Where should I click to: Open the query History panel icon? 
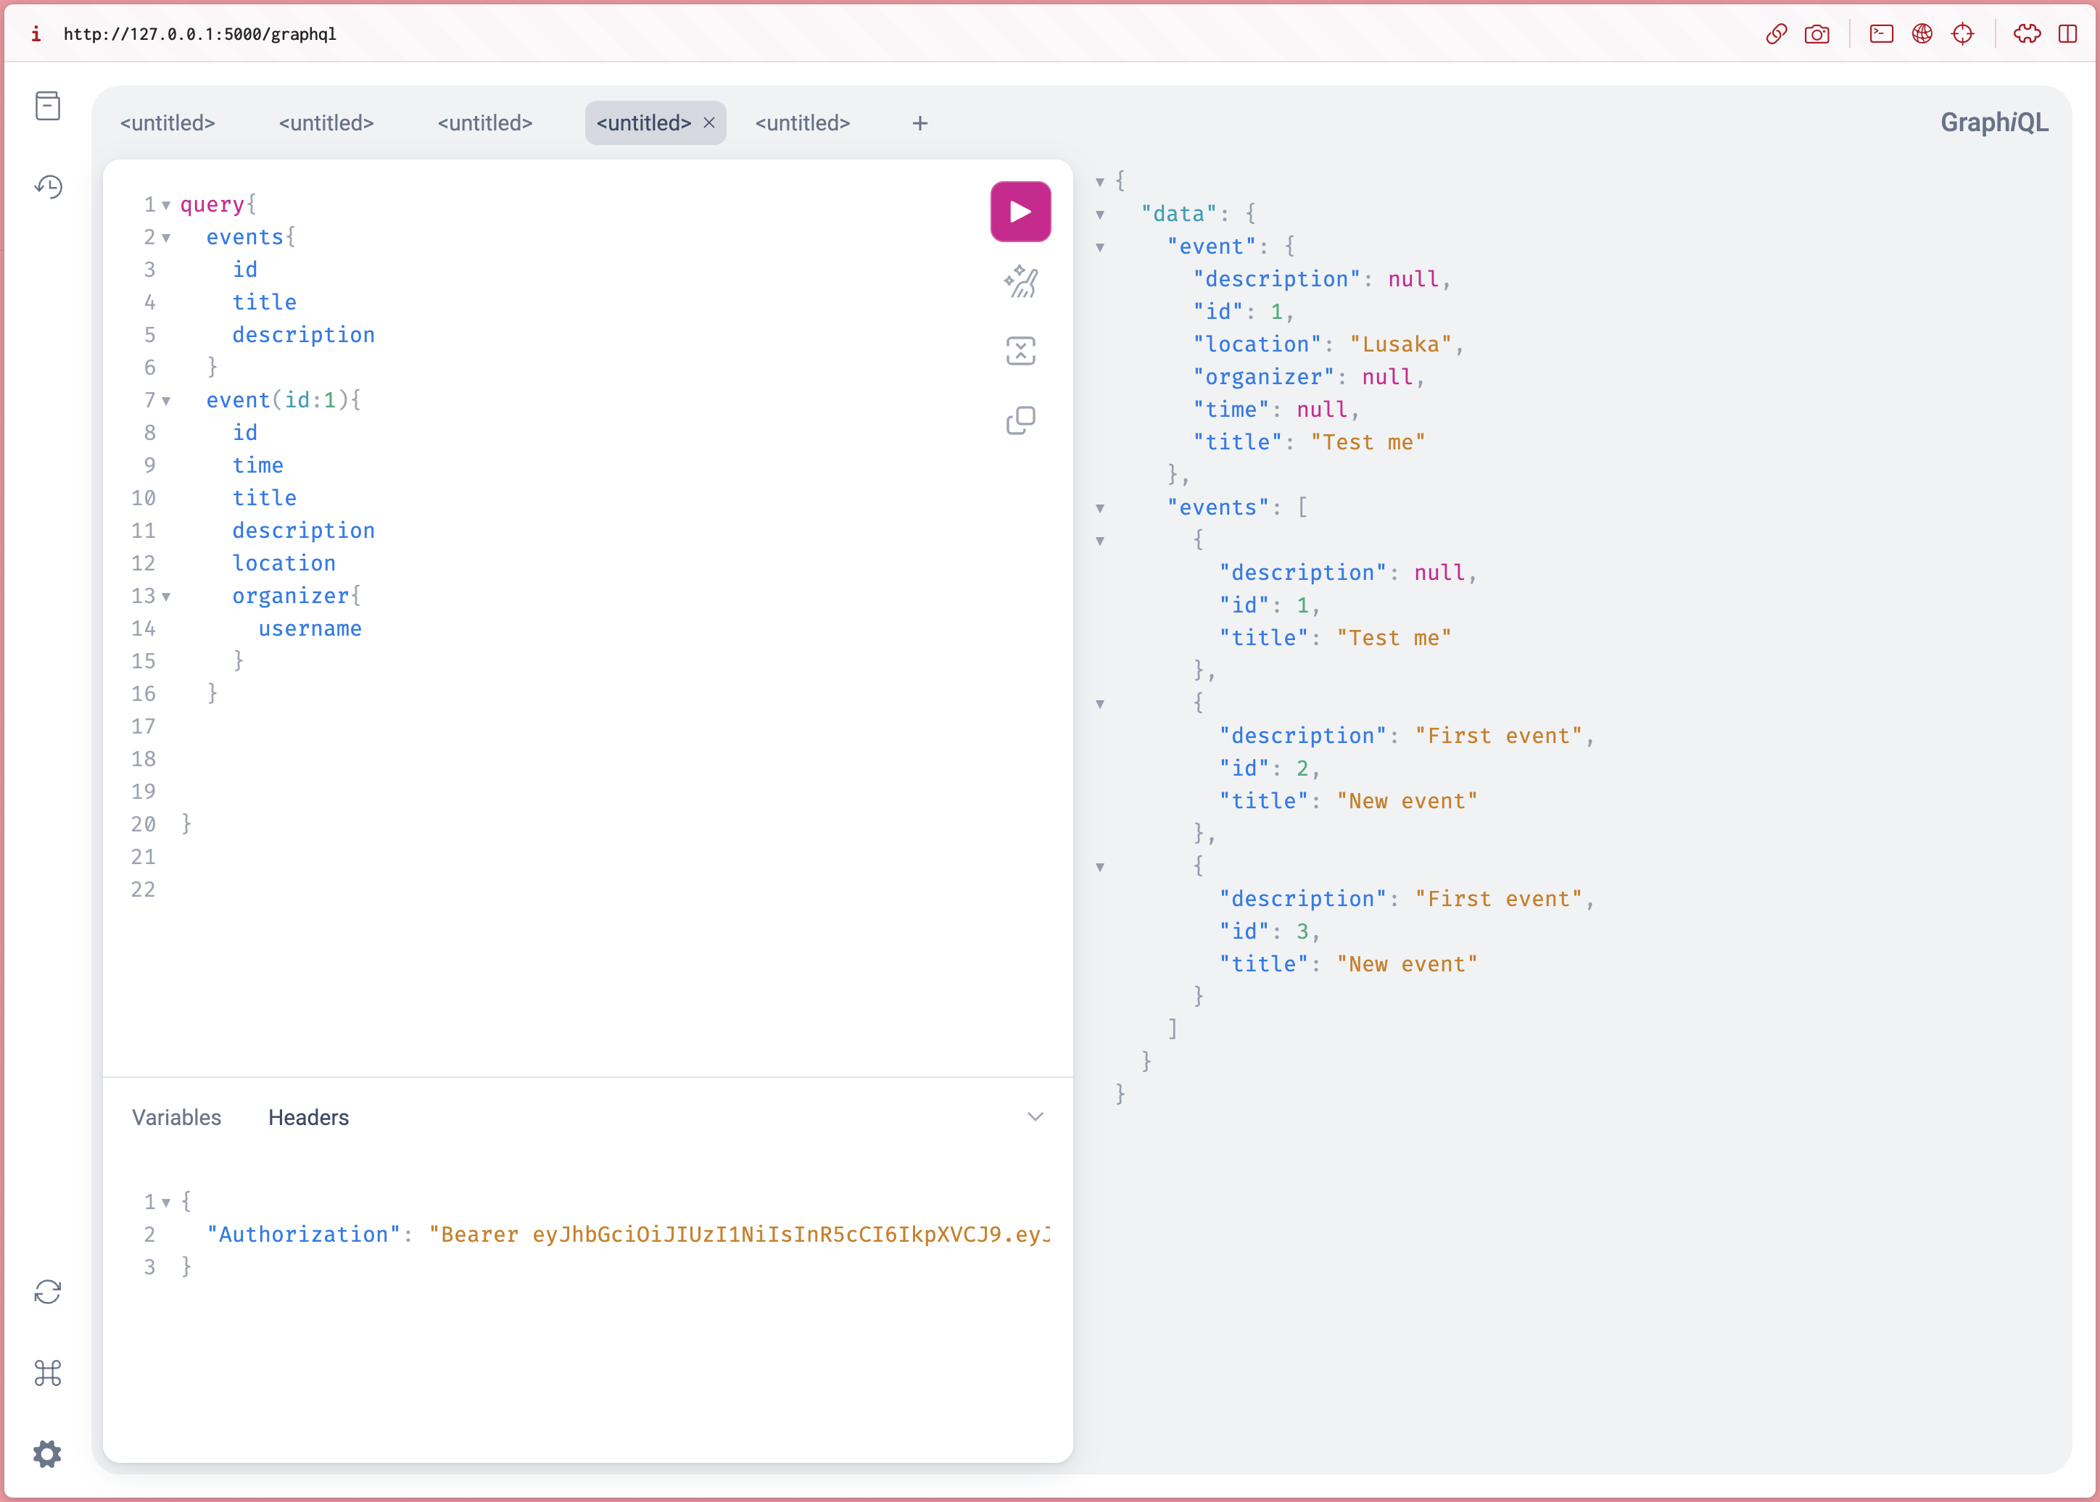pos(47,187)
